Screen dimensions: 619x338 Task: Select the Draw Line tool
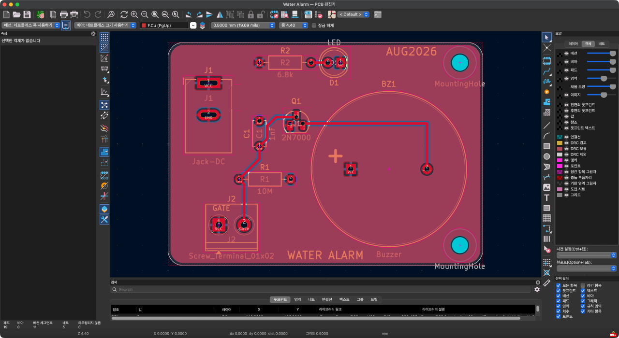(547, 125)
